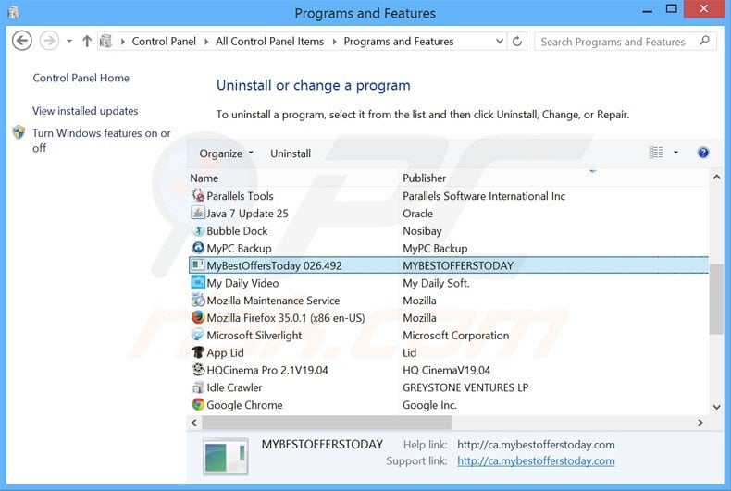731x491 pixels.
Task: Click the Microsoft Silverlight icon
Action: [198, 335]
